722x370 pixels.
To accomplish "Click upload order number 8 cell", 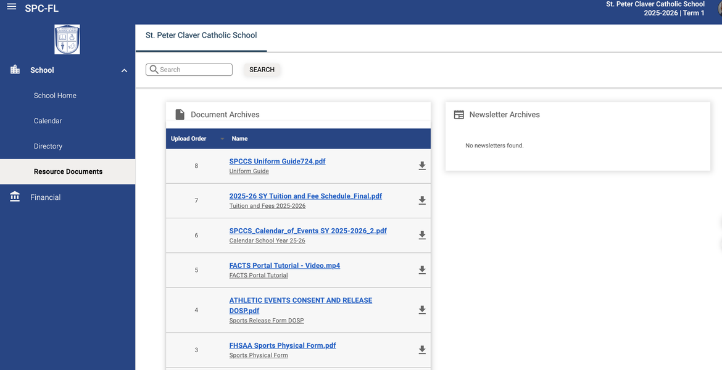I will [197, 166].
